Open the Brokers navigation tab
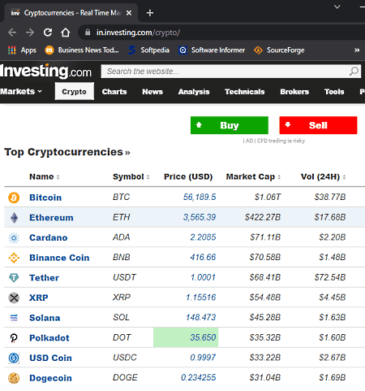The height and width of the screenshot is (391, 365). (294, 92)
